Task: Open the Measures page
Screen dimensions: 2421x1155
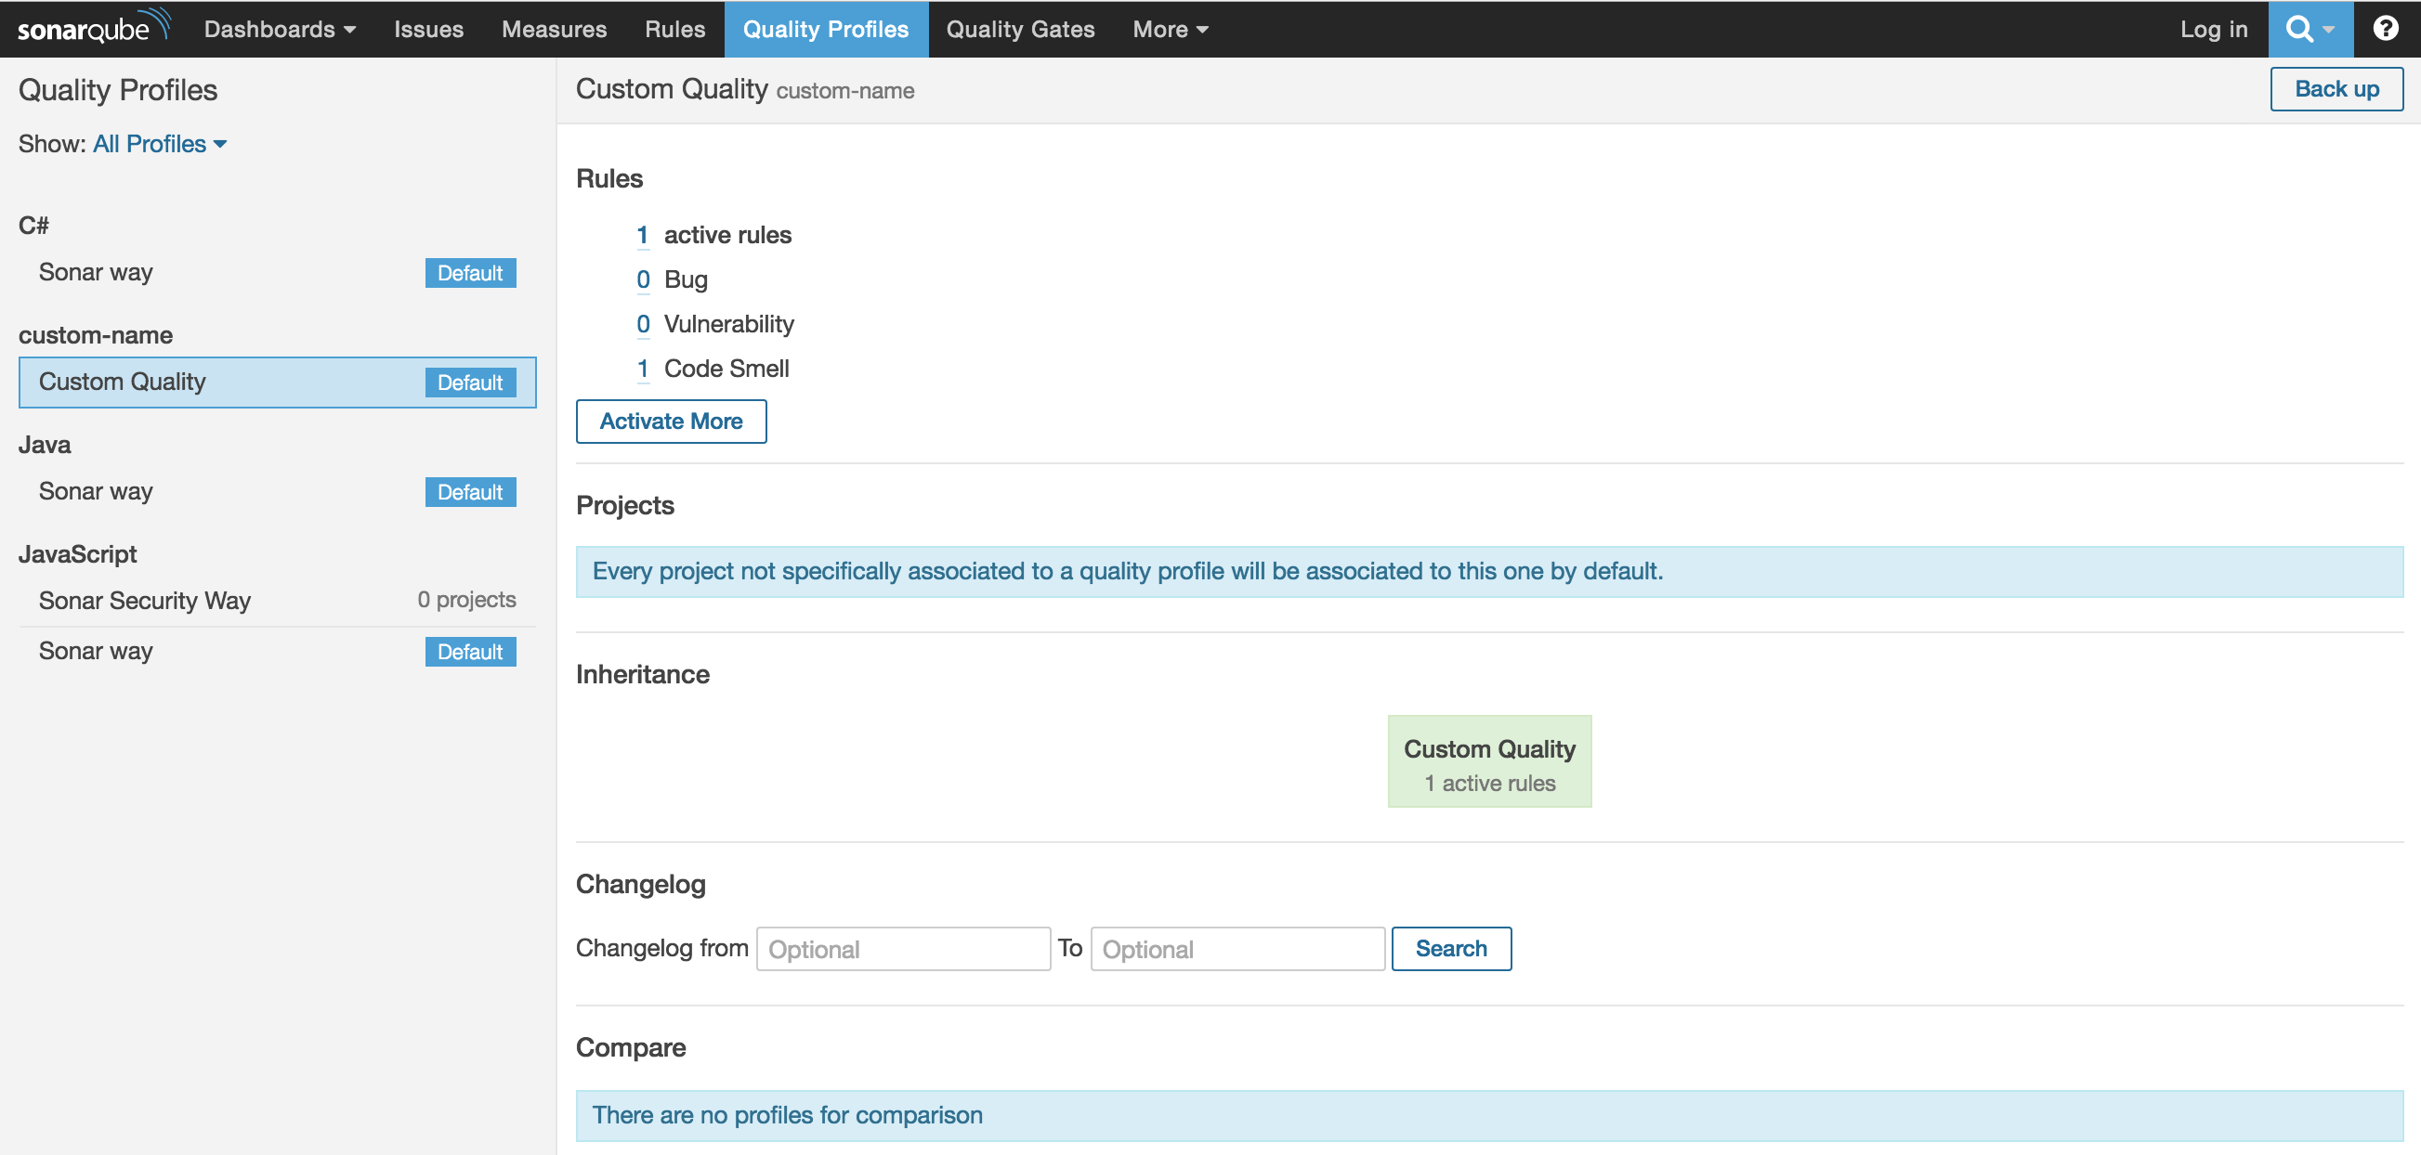Action: tap(555, 29)
